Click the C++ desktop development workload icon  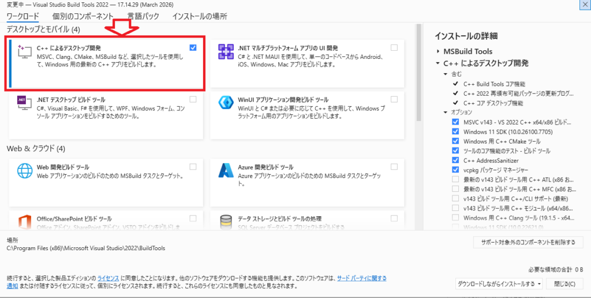point(24,52)
